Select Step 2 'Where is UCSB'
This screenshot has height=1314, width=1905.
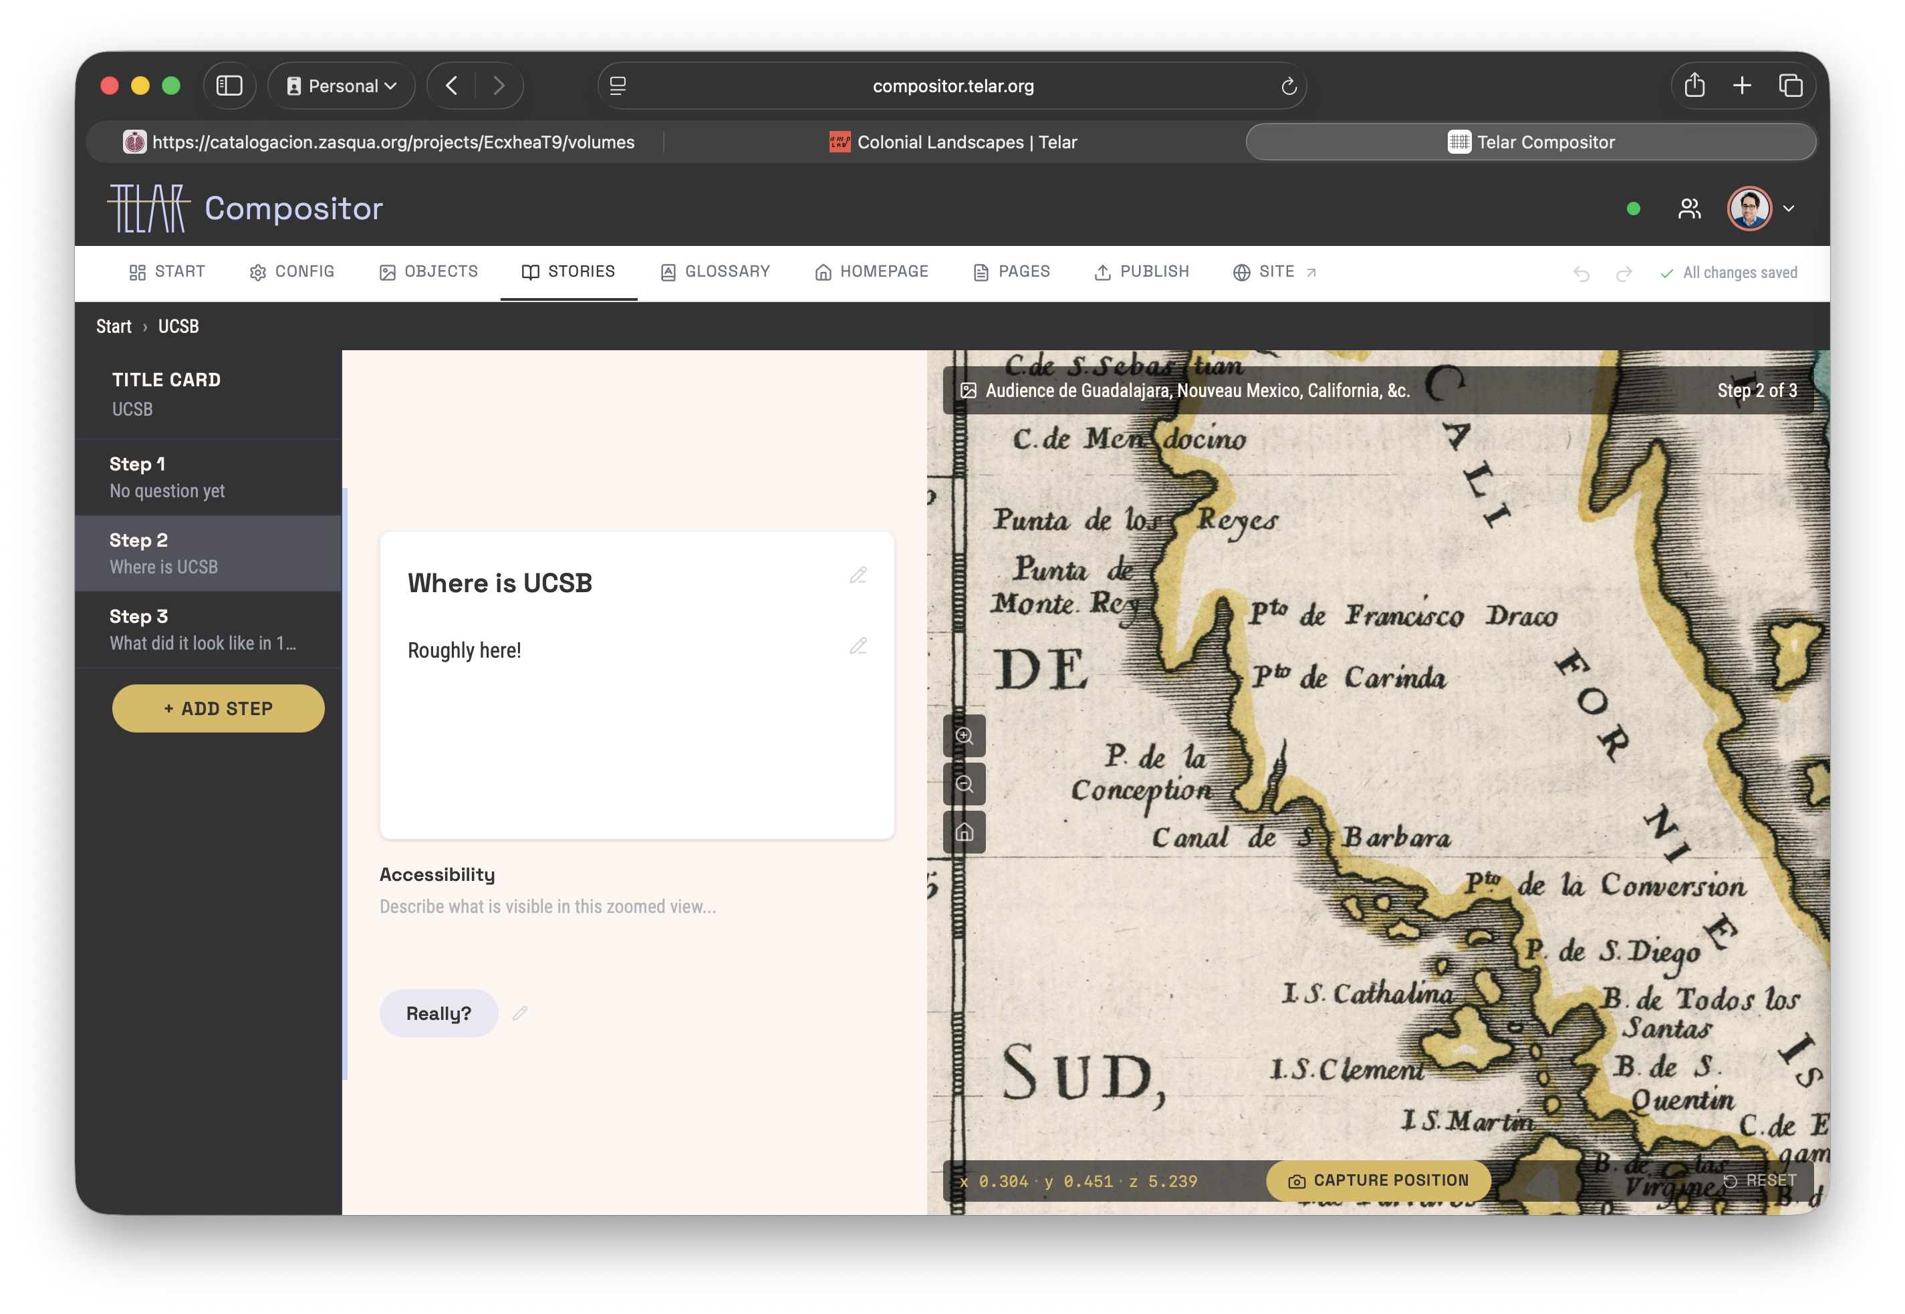(x=209, y=553)
